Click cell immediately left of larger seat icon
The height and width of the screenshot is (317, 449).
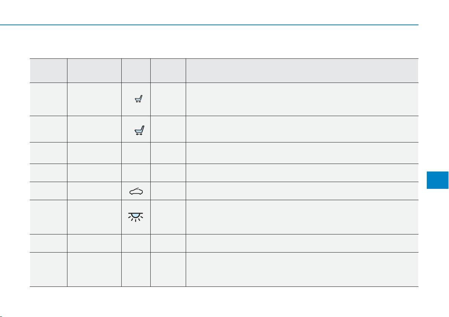94,129
